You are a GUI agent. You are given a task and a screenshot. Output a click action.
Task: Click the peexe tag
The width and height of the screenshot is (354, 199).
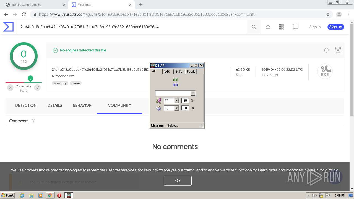76,83
